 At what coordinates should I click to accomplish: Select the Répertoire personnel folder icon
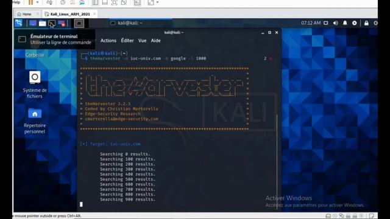coord(35,121)
